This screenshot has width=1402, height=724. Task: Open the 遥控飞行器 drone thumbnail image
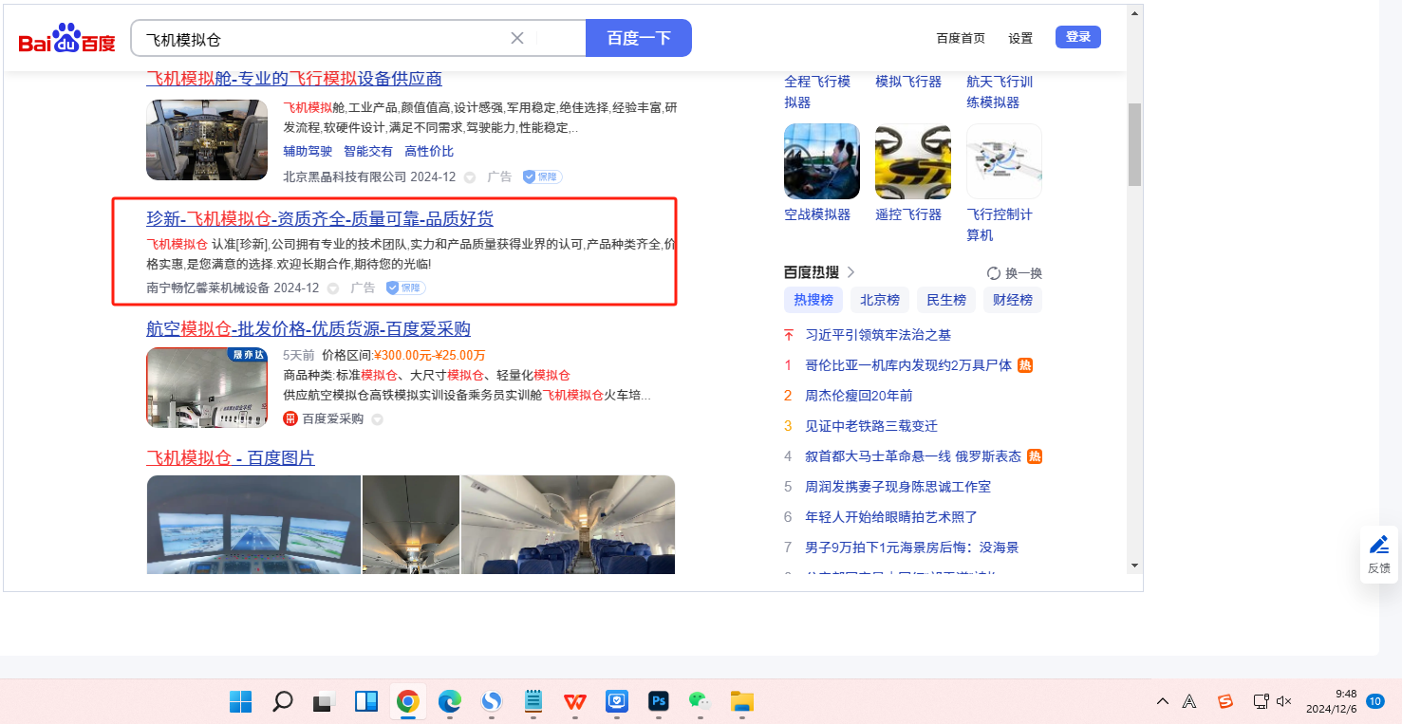click(x=913, y=161)
